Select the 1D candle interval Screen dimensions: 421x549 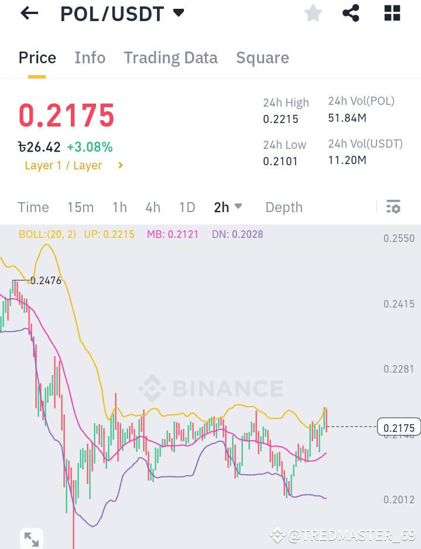pos(187,207)
